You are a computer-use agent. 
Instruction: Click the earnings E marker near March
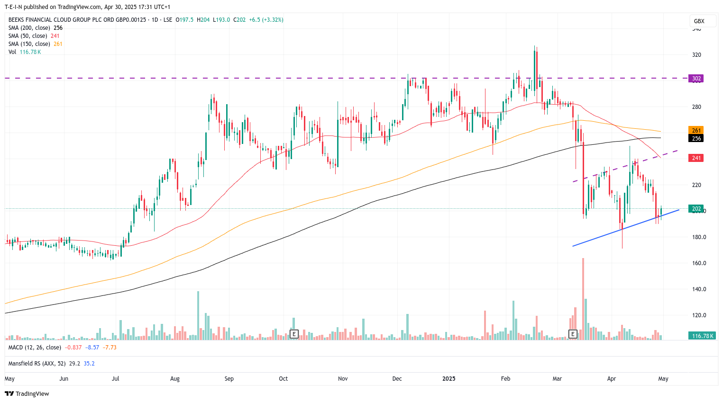[573, 334]
